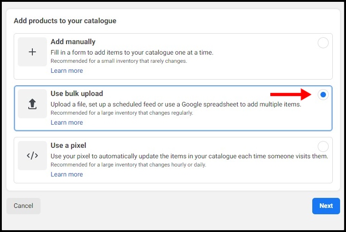The height and width of the screenshot is (232, 346).
Task: Open Learn more link under Add manually
Action: coord(67,71)
